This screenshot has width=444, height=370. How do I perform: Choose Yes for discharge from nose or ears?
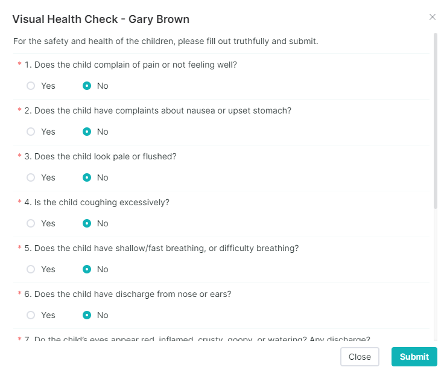click(31, 315)
